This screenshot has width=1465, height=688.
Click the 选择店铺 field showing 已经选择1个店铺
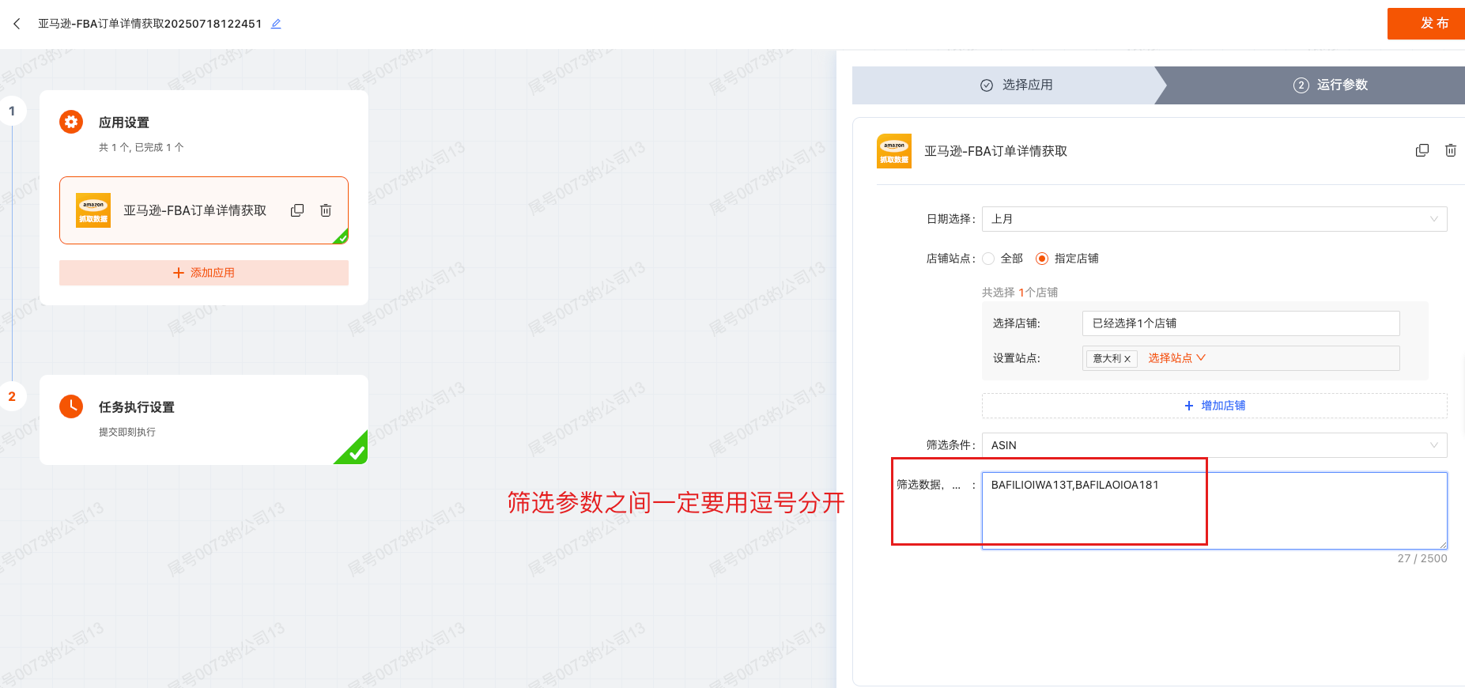pyautogui.click(x=1240, y=323)
